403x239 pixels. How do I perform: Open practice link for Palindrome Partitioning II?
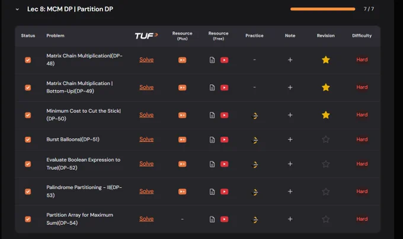[255, 192]
